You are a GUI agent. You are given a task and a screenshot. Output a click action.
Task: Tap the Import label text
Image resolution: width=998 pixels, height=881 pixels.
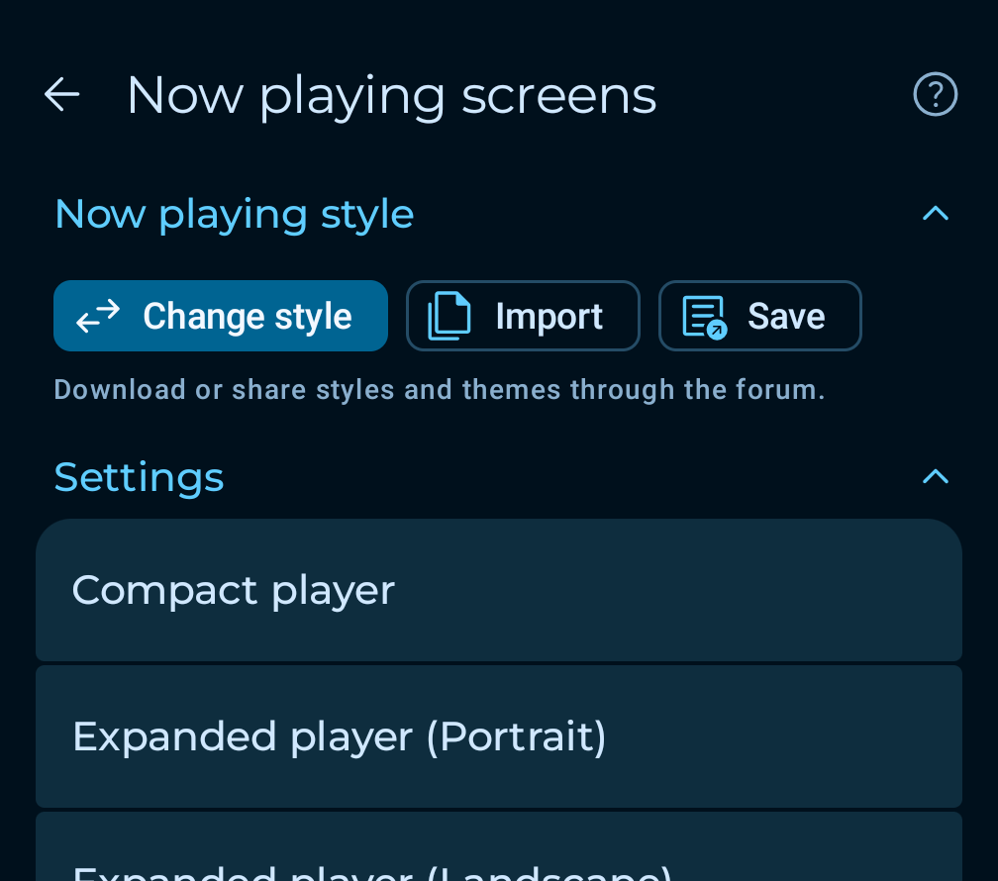coord(549,317)
